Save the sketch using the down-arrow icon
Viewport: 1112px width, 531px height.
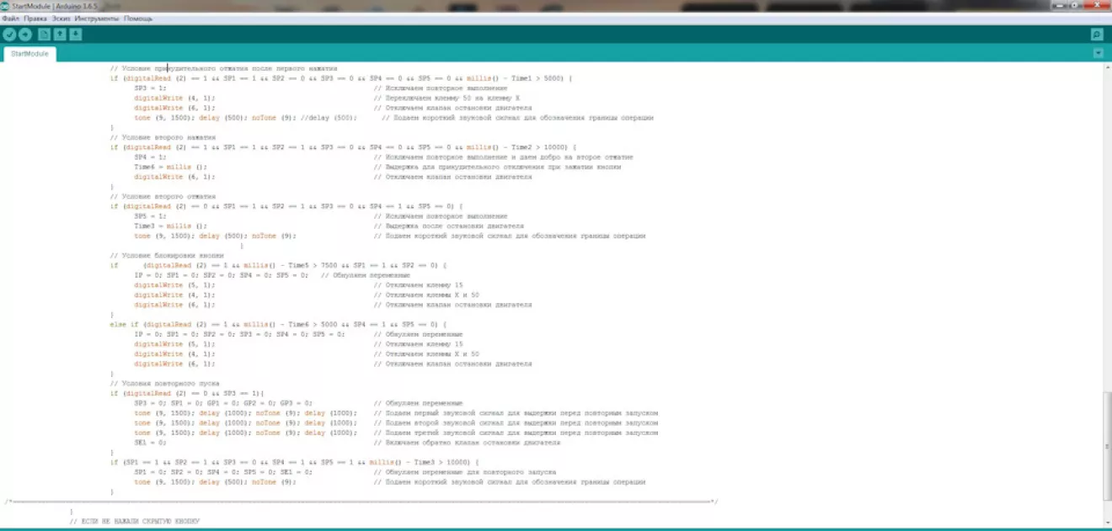click(76, 35)
